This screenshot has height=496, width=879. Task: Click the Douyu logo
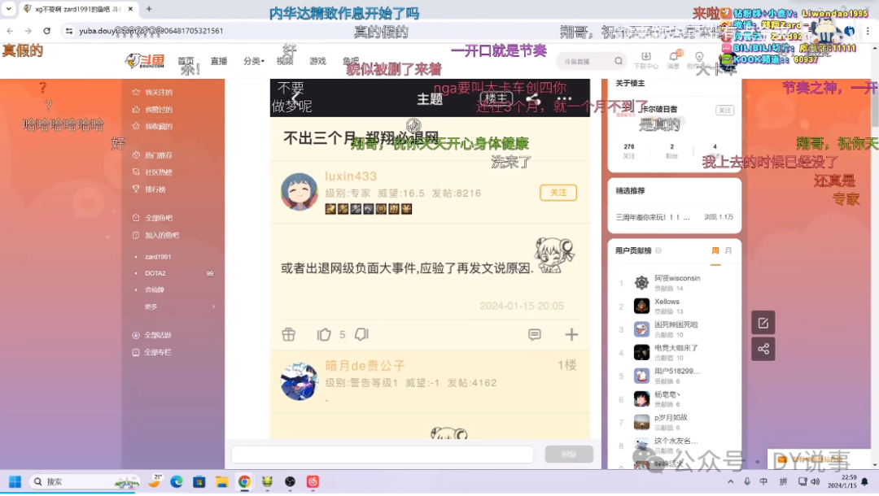145,60
